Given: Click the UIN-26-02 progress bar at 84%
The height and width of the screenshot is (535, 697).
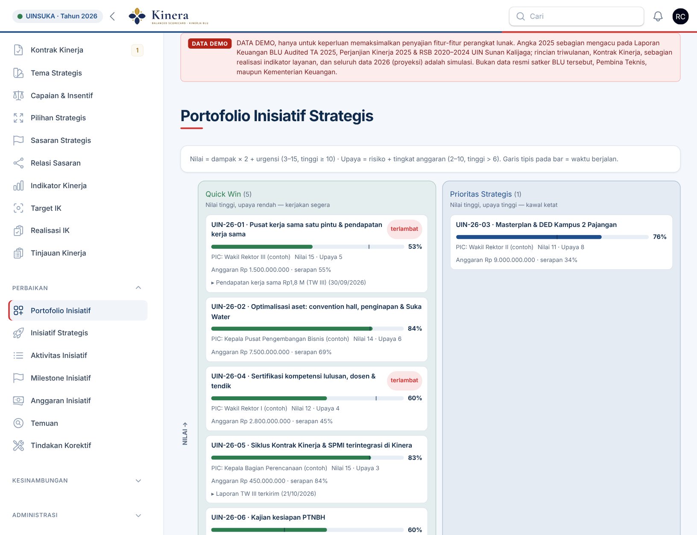Looking at the screenshot, I should (307, 329).
